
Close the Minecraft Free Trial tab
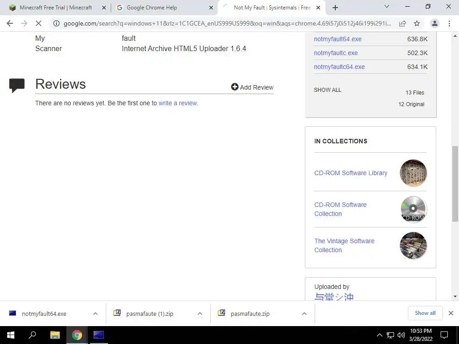(x=104, y=8)
